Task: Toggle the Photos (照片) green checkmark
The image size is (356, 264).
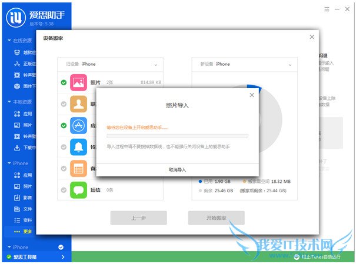Action: pos(64,82)
